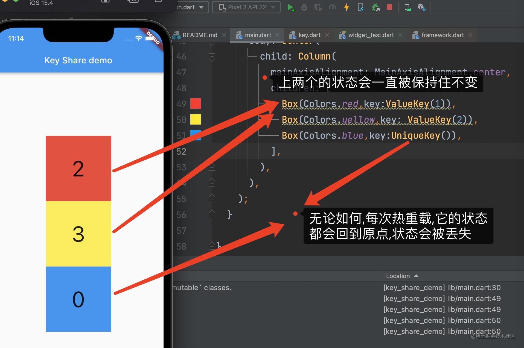Click blue color swatch in gutter line 51
The height and width of the screenshot is (348, 524).
click(196, 135)
